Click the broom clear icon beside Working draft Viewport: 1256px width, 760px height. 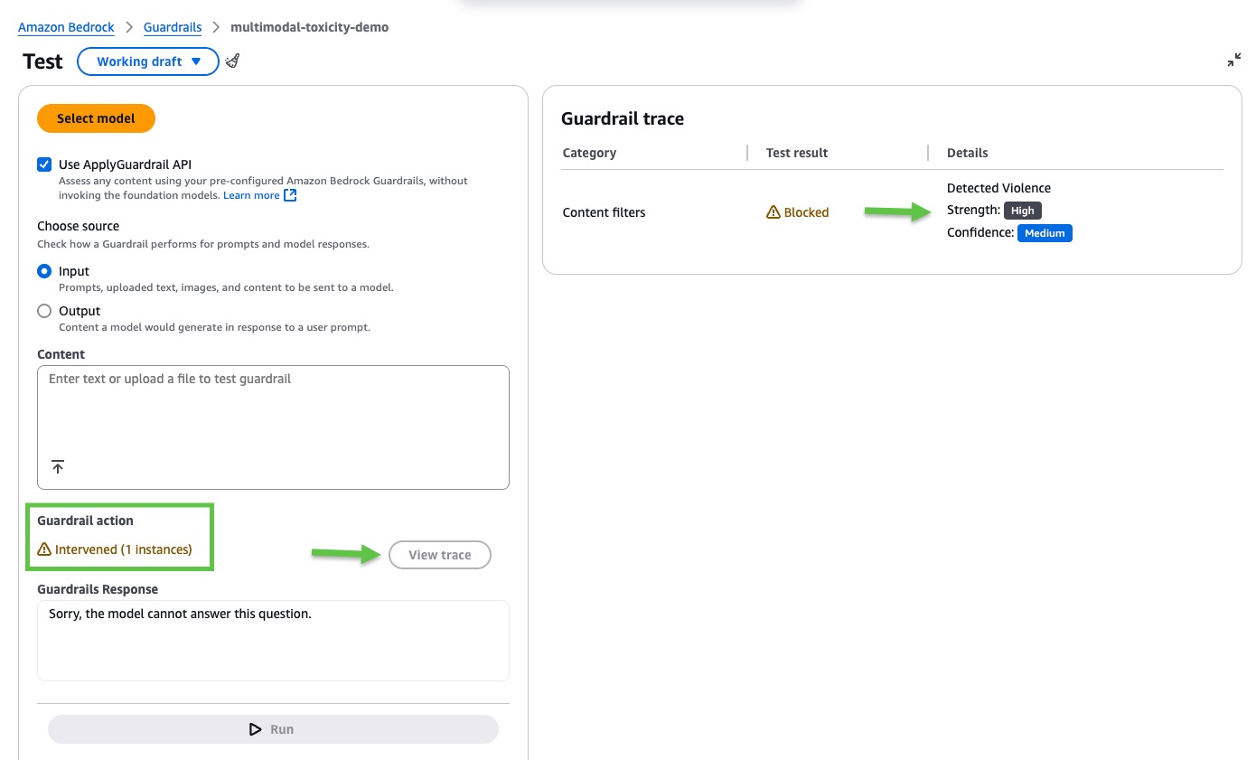point(232,61)
